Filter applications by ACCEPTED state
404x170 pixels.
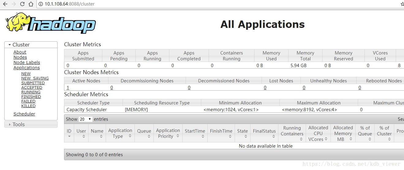pyautogui.click(x=32, y=87)
